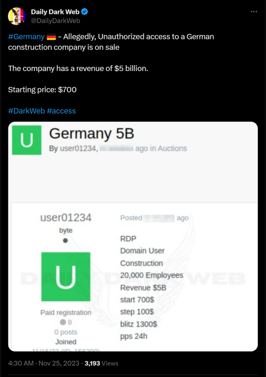Open the #access hashtag
The height and width of the screenshot is (377, 266).
[x=61, y=111]
